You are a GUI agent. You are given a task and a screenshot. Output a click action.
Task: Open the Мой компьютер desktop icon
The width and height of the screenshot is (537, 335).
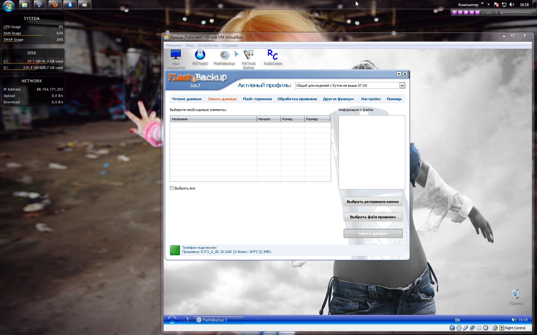[x=176, y=59]
